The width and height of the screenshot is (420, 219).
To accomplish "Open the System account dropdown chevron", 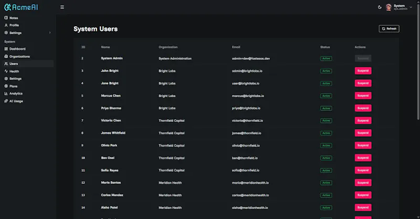I will pyautogui.click(x=411, y=7).
